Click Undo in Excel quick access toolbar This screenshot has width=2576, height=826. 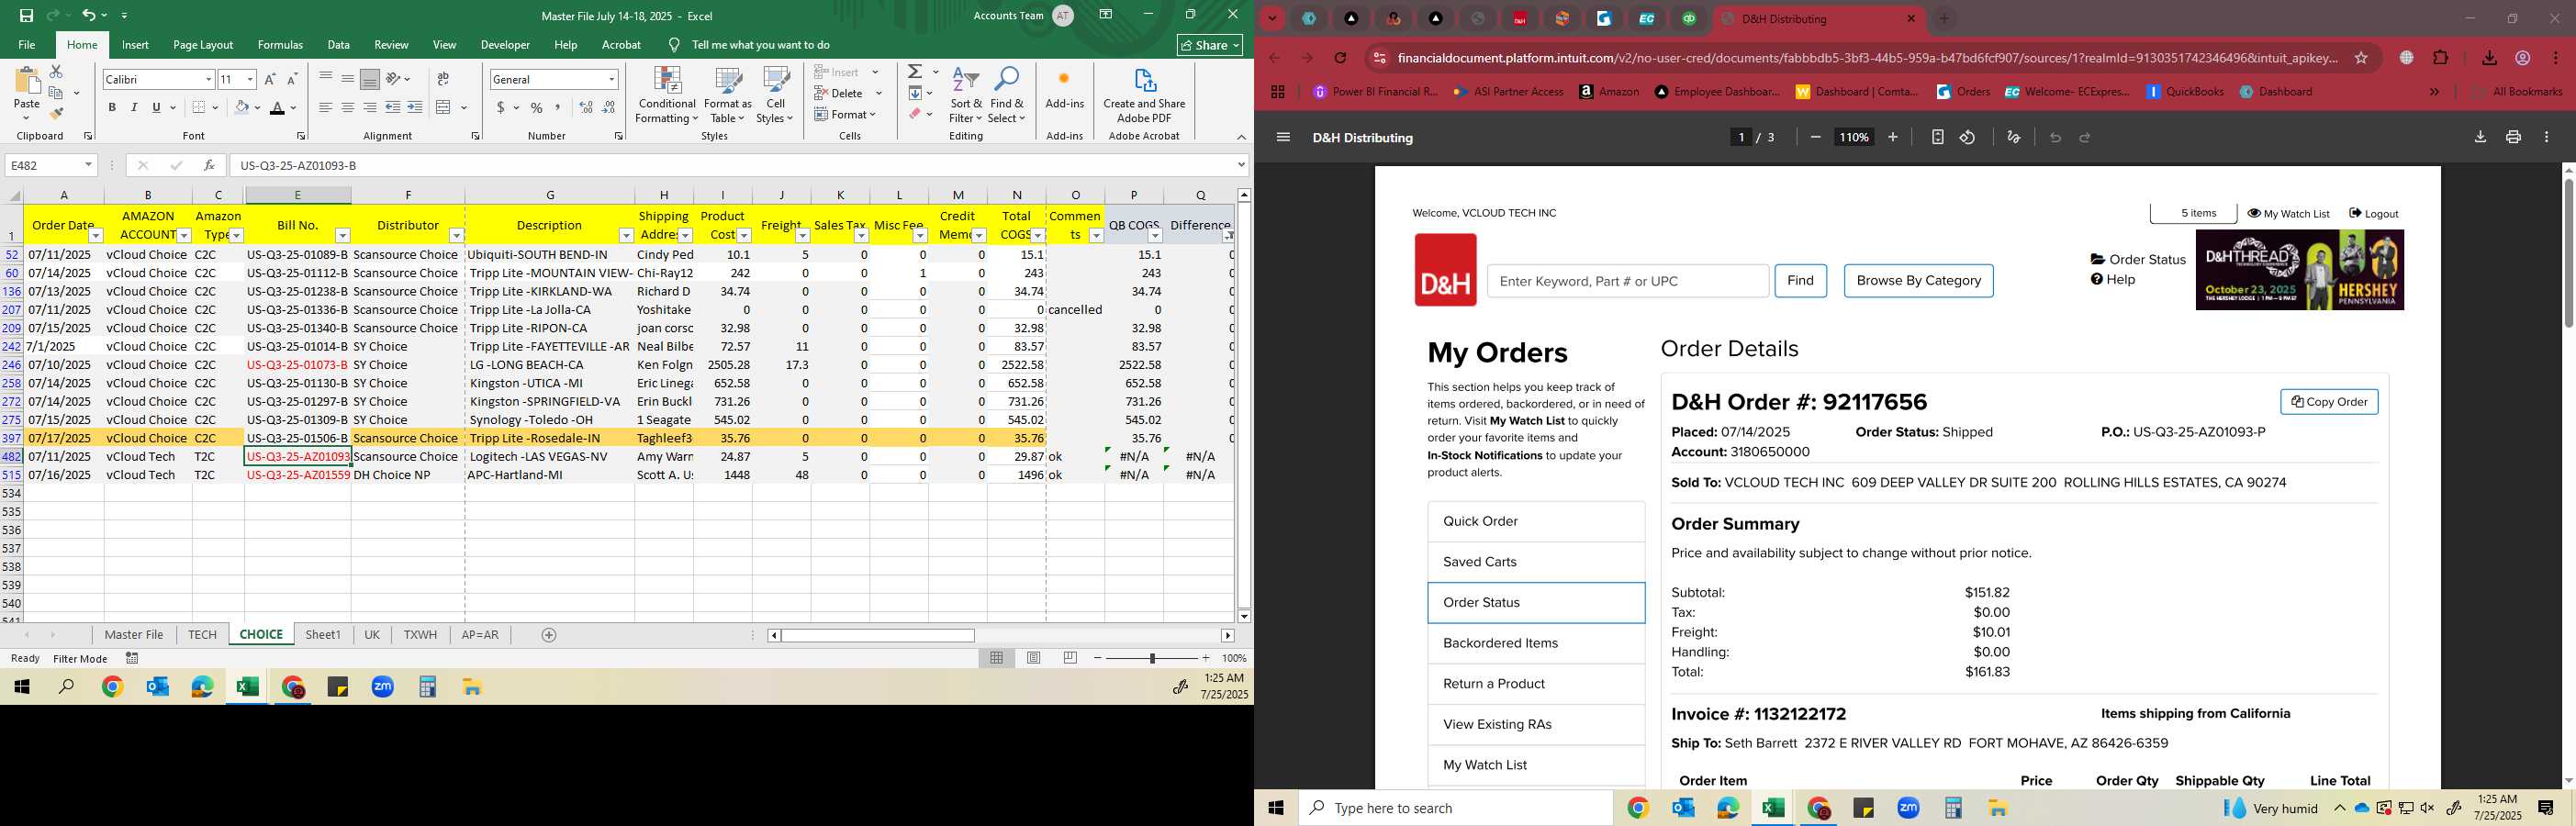(89, 15)
